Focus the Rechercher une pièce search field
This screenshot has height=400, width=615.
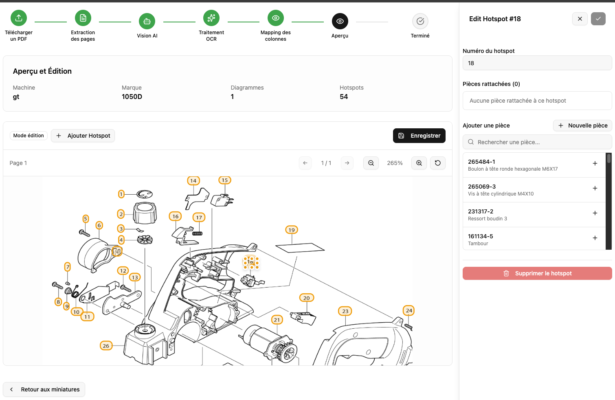point(537,142)
